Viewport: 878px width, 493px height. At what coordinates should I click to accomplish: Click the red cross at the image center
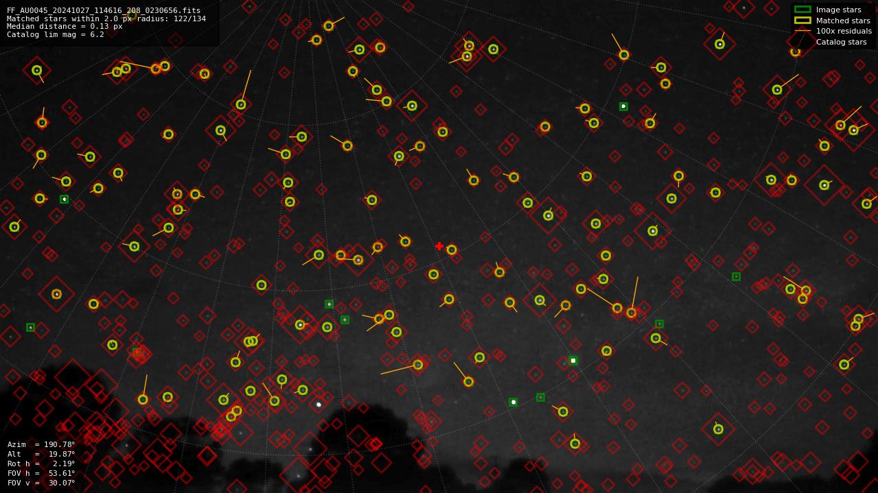pos(439,246)
